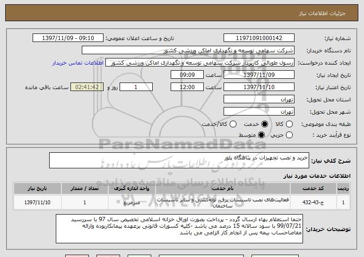Click the remaining days field showing 1
Image resolution: width=364 pixels, height=257 pixels.
coord(136,87)
